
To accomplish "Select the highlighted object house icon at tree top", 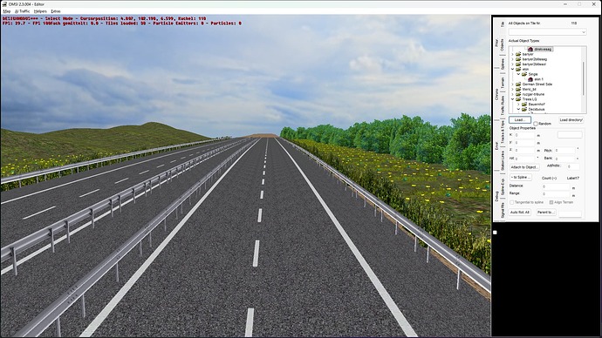I will [x=530, y=50].
